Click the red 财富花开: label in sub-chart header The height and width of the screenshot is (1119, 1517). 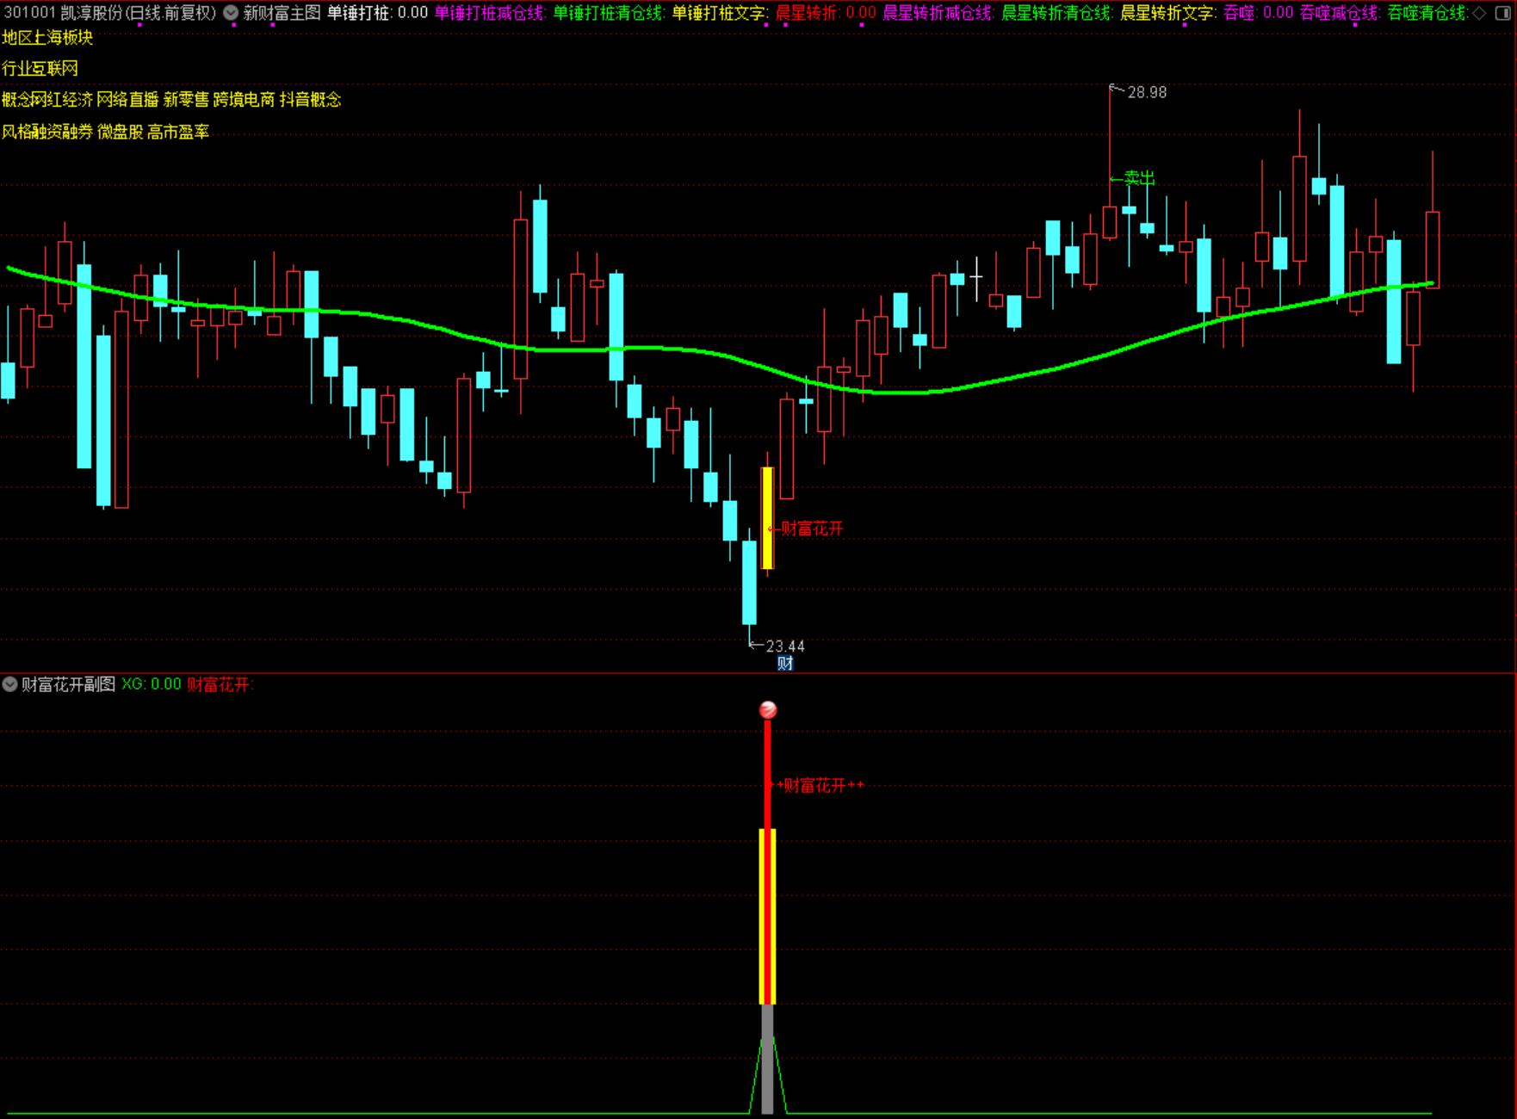click(220, 684)
